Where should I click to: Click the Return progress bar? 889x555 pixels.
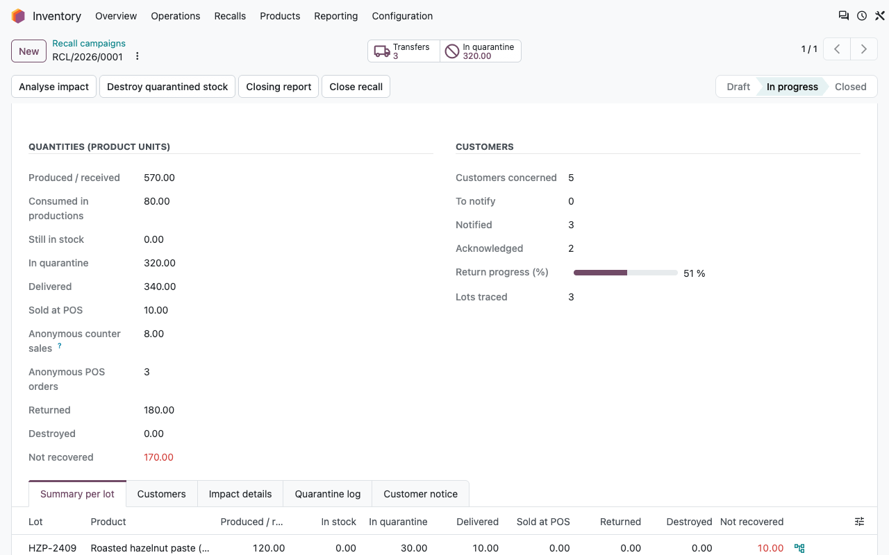626,273
